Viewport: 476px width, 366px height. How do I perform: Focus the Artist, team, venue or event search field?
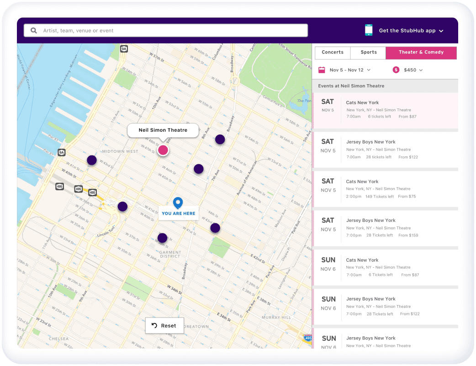(166, 30)
